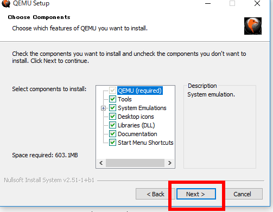Select the Tools item label
Viewport: 273px width, 212px height.
pyautogui.click(x=125, y=99)
